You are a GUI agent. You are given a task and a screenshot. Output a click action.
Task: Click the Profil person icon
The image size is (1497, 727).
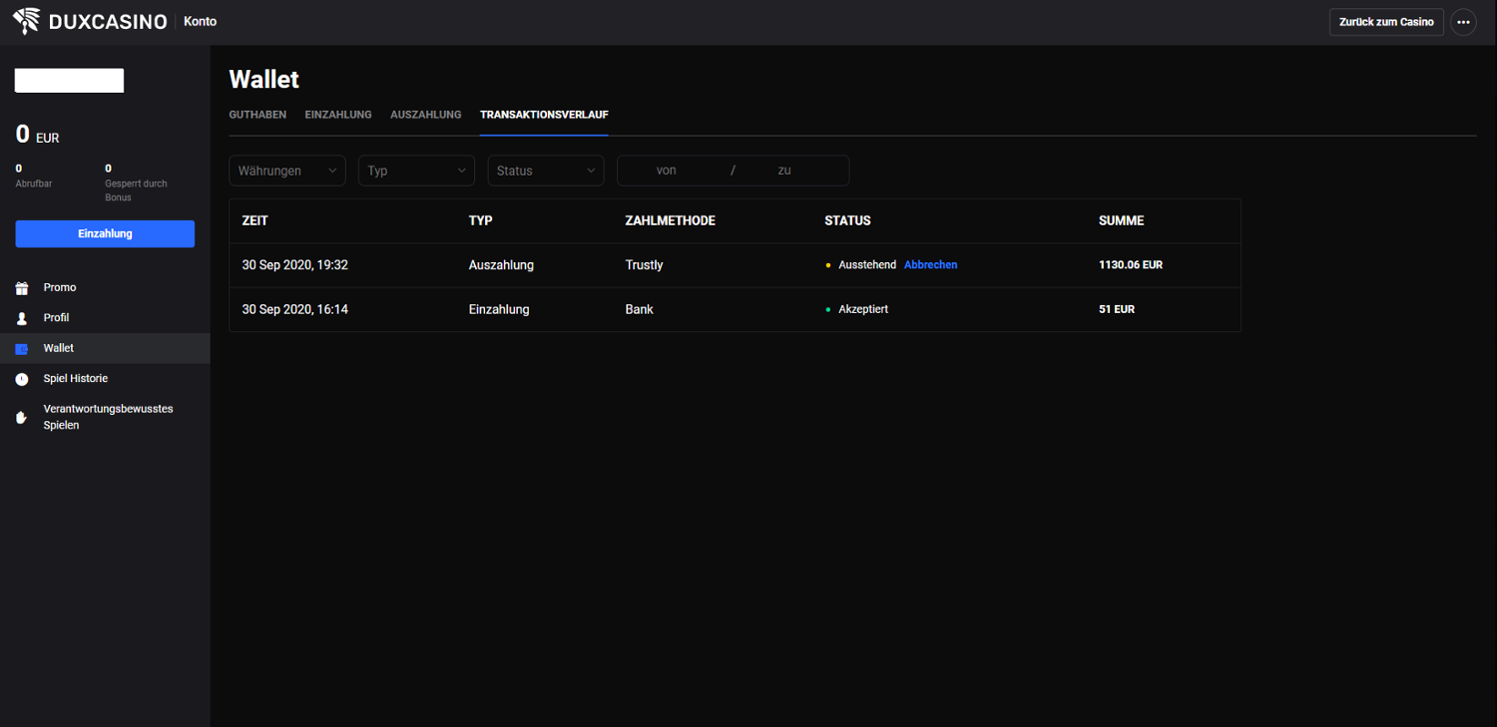tap(22, 318)
